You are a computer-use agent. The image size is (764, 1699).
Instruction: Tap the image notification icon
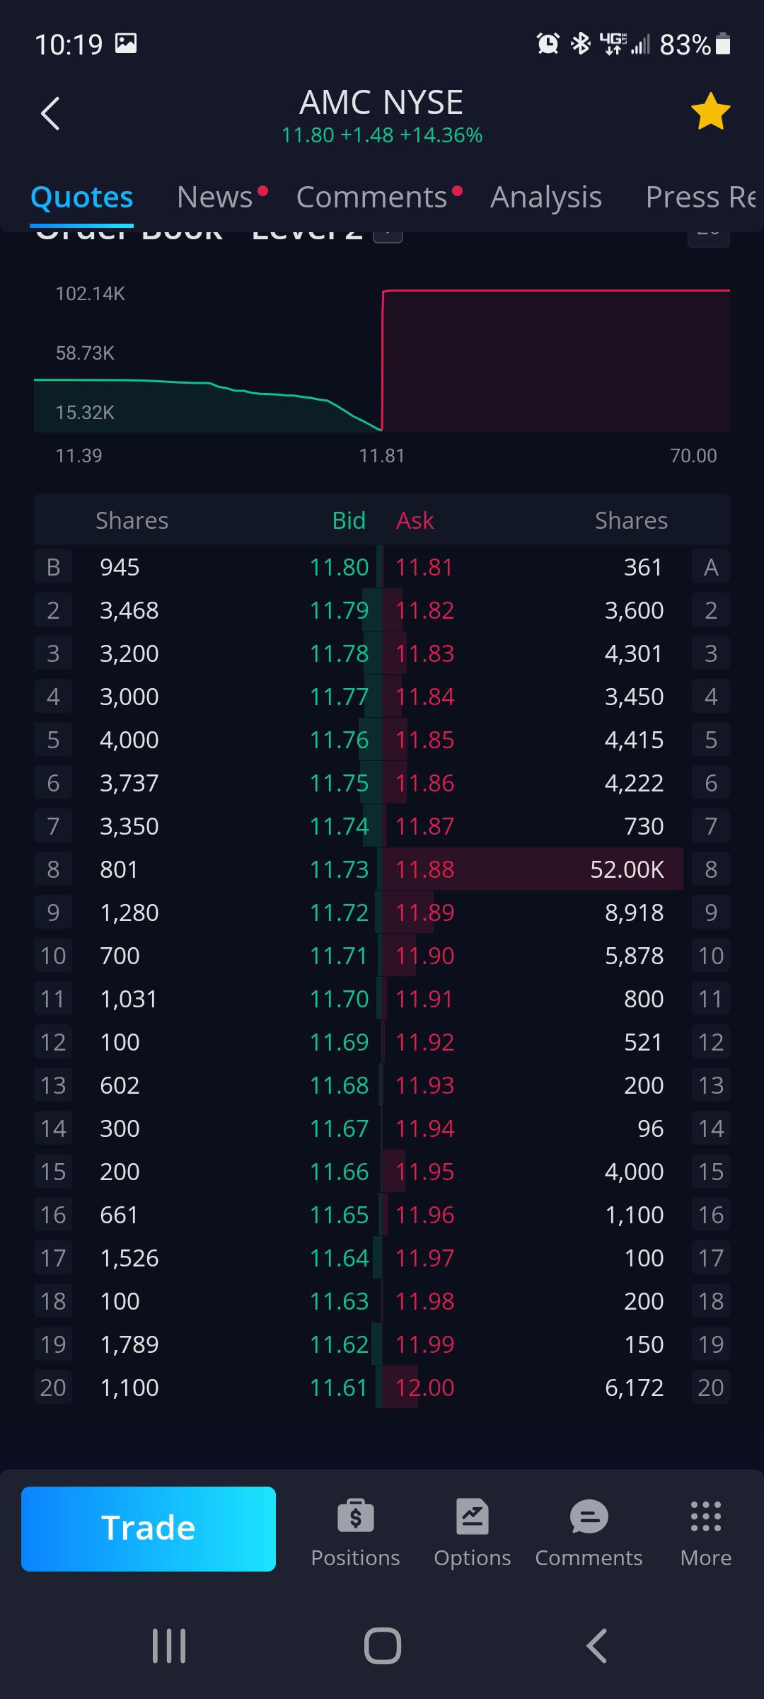coord(126,44)
